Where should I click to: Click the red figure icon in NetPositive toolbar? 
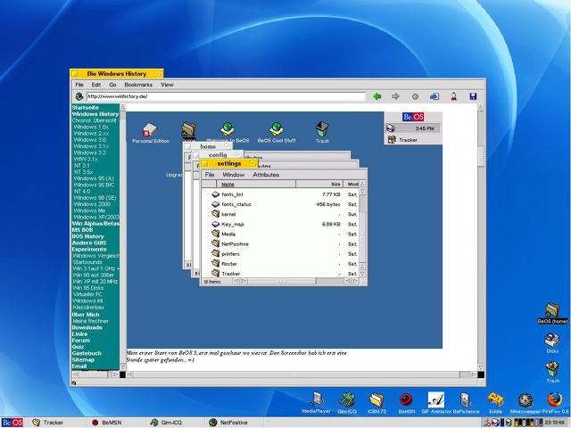coord(454,96)
